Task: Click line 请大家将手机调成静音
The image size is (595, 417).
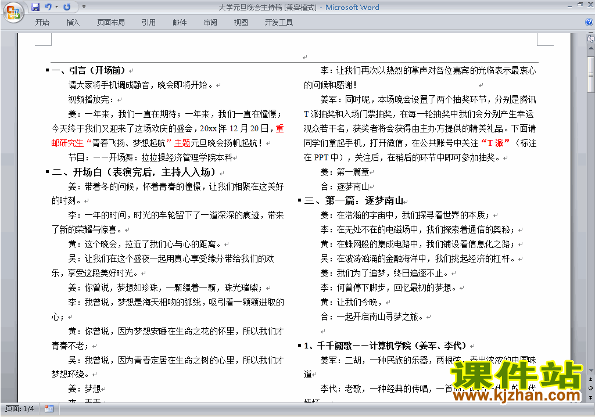Action: tap(141, 85)
